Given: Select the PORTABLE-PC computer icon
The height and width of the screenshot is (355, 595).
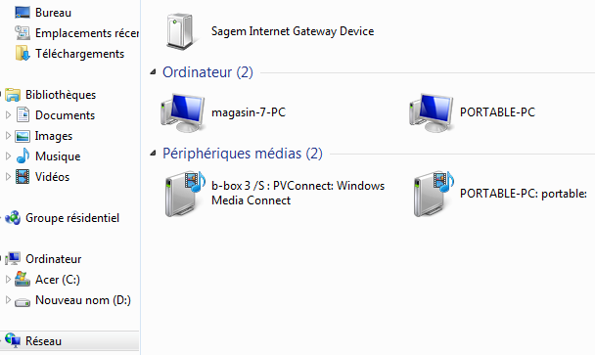Looking at the screenshot, I should pyautogui.click(x=431, y=112).
